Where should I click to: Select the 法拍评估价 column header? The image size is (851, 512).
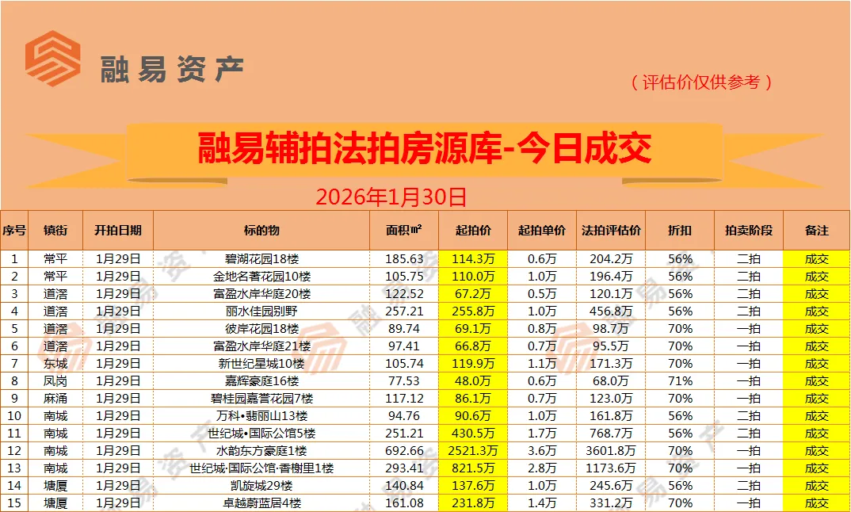click(611, 230)
